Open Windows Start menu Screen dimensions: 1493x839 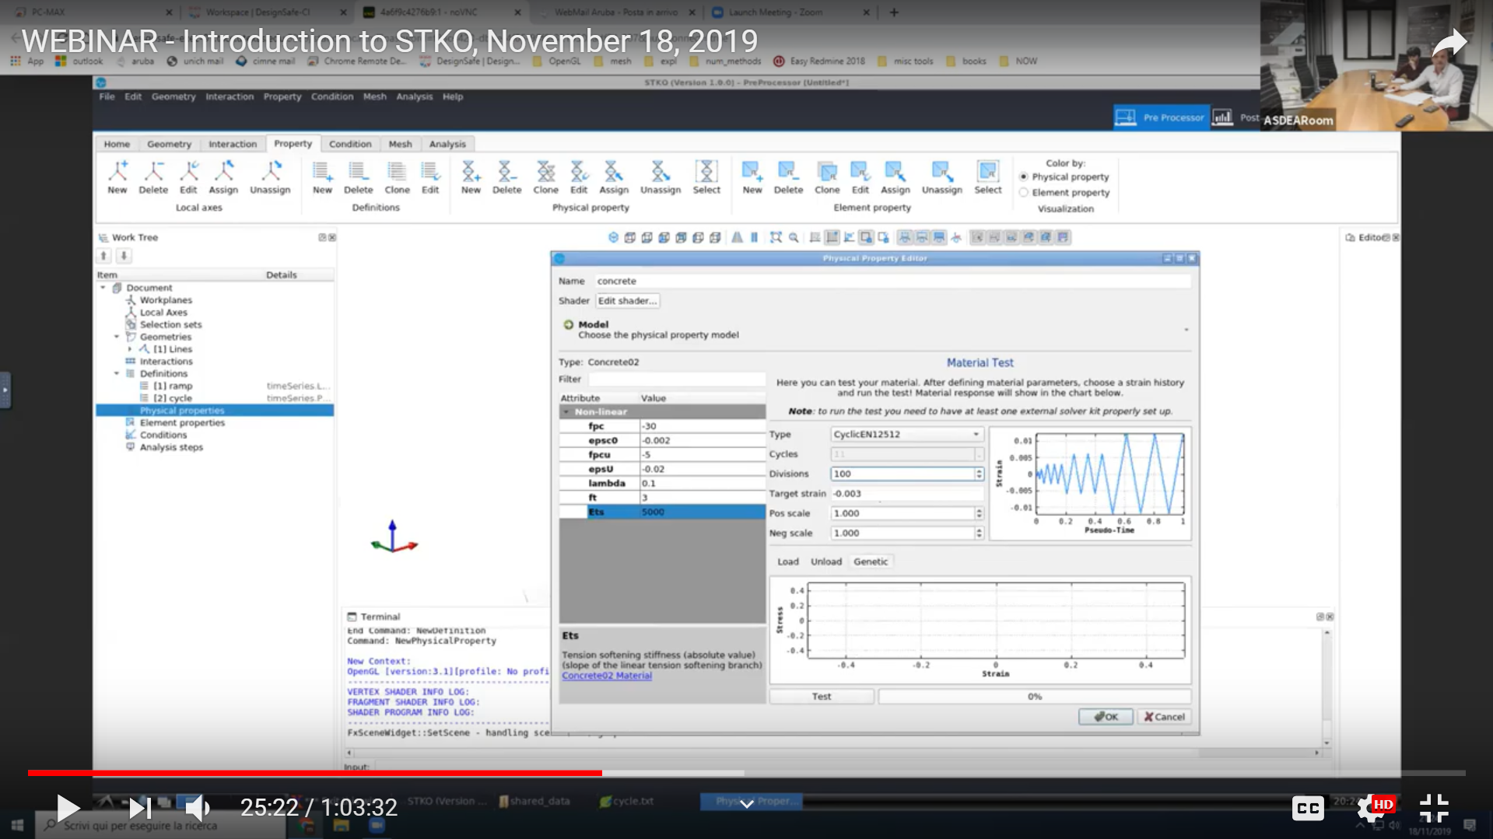click(x=17, y=825)
